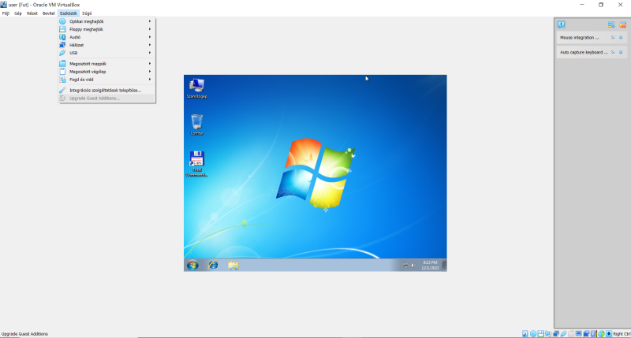Click the optical disc status bar icon
The image size is (631, 338).
533,333
